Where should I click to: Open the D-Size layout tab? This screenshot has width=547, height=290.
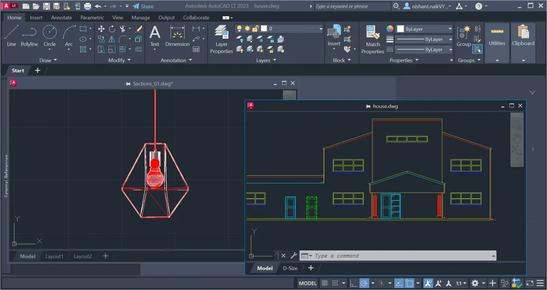pos(290,268)
